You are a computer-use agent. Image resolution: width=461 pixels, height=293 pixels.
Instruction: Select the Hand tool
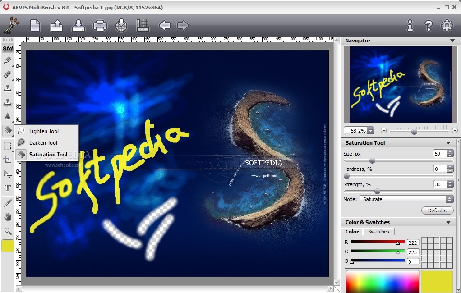(7, 217)
